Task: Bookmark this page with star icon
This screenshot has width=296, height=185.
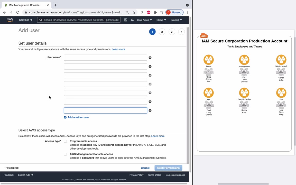Action: (x=134, y=12)
